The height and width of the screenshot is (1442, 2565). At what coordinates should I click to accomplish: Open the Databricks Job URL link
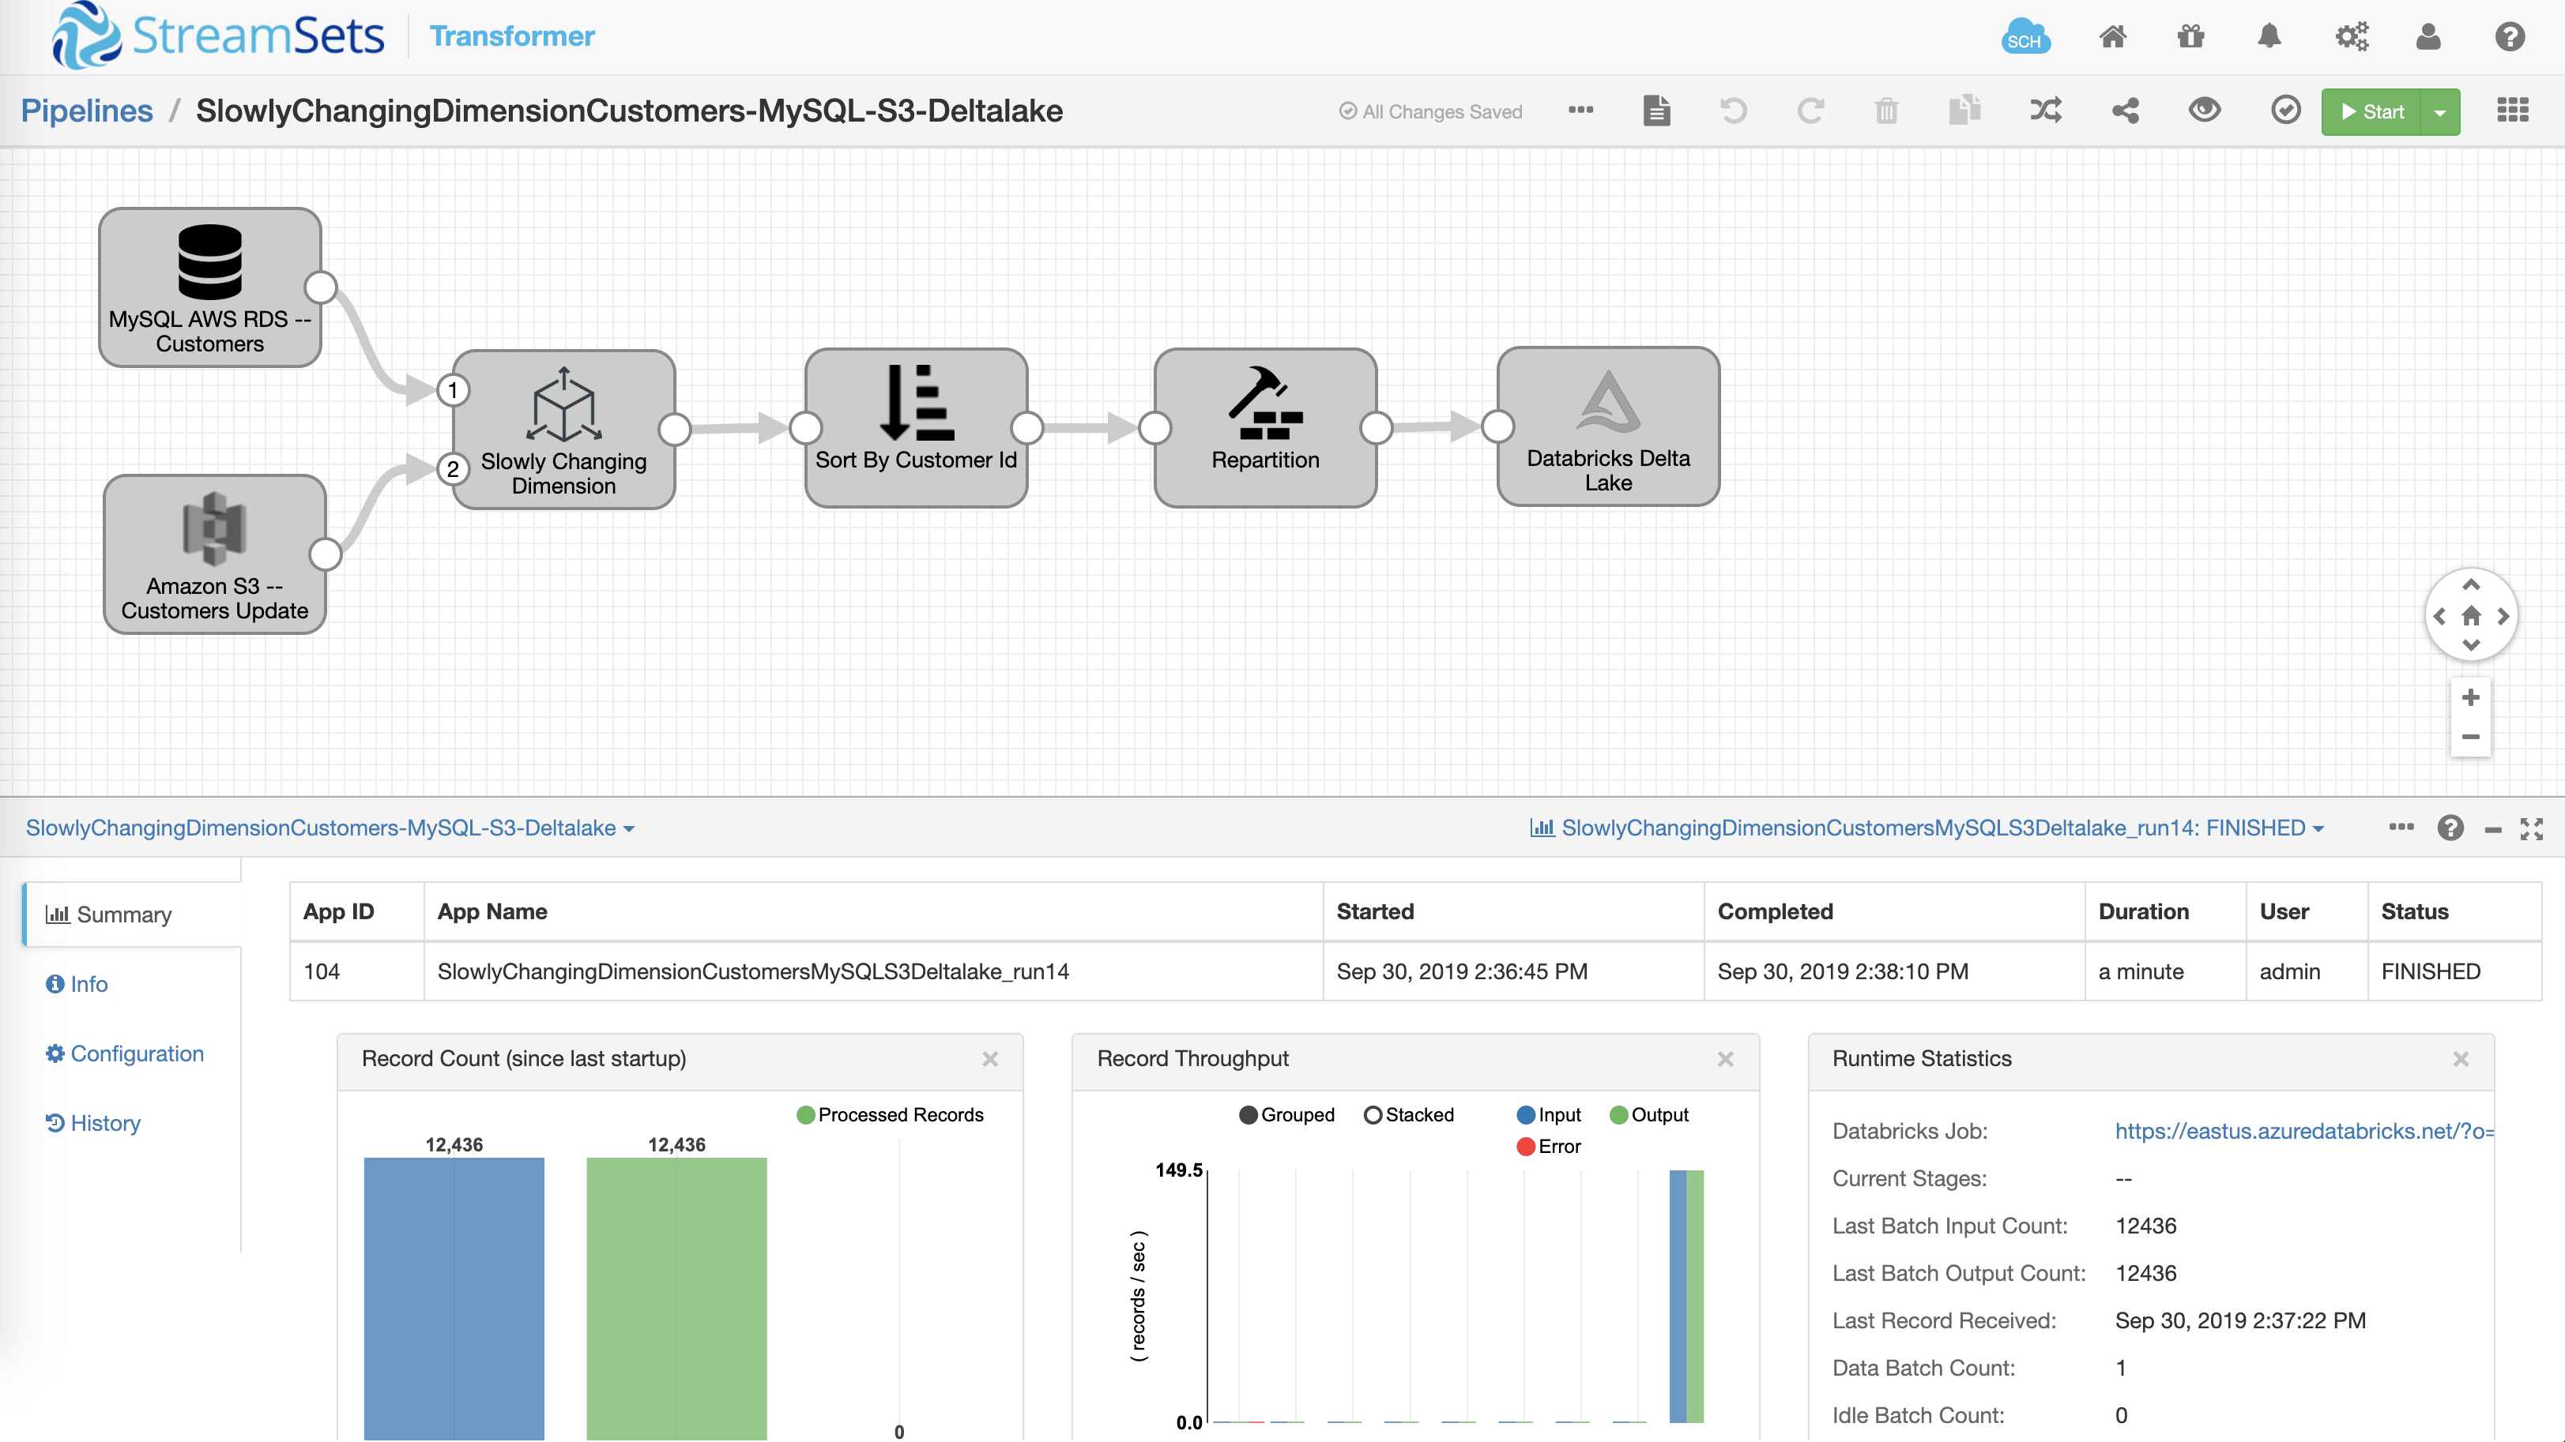[2303, 1132]
